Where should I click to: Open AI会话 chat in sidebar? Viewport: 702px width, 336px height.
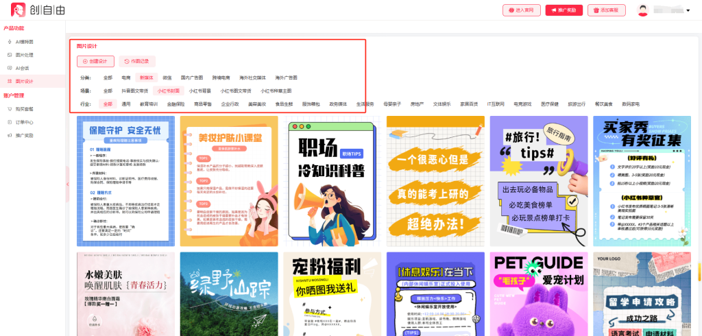point(23,68)
